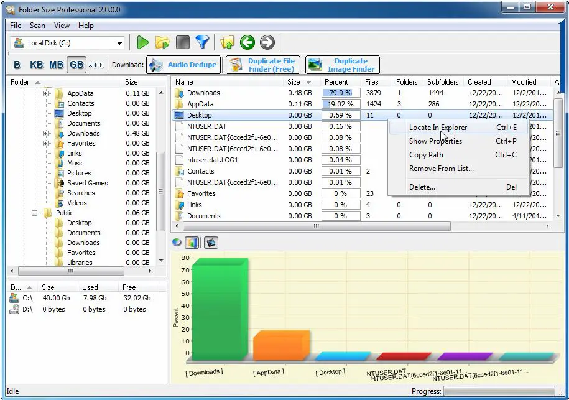Click the Audio Dedupe download button
The width and height of the screenshot is (569, 400).
pos(183,65)
